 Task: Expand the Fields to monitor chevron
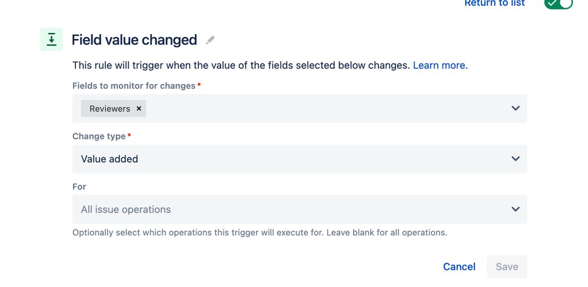(x=516, y=108)
